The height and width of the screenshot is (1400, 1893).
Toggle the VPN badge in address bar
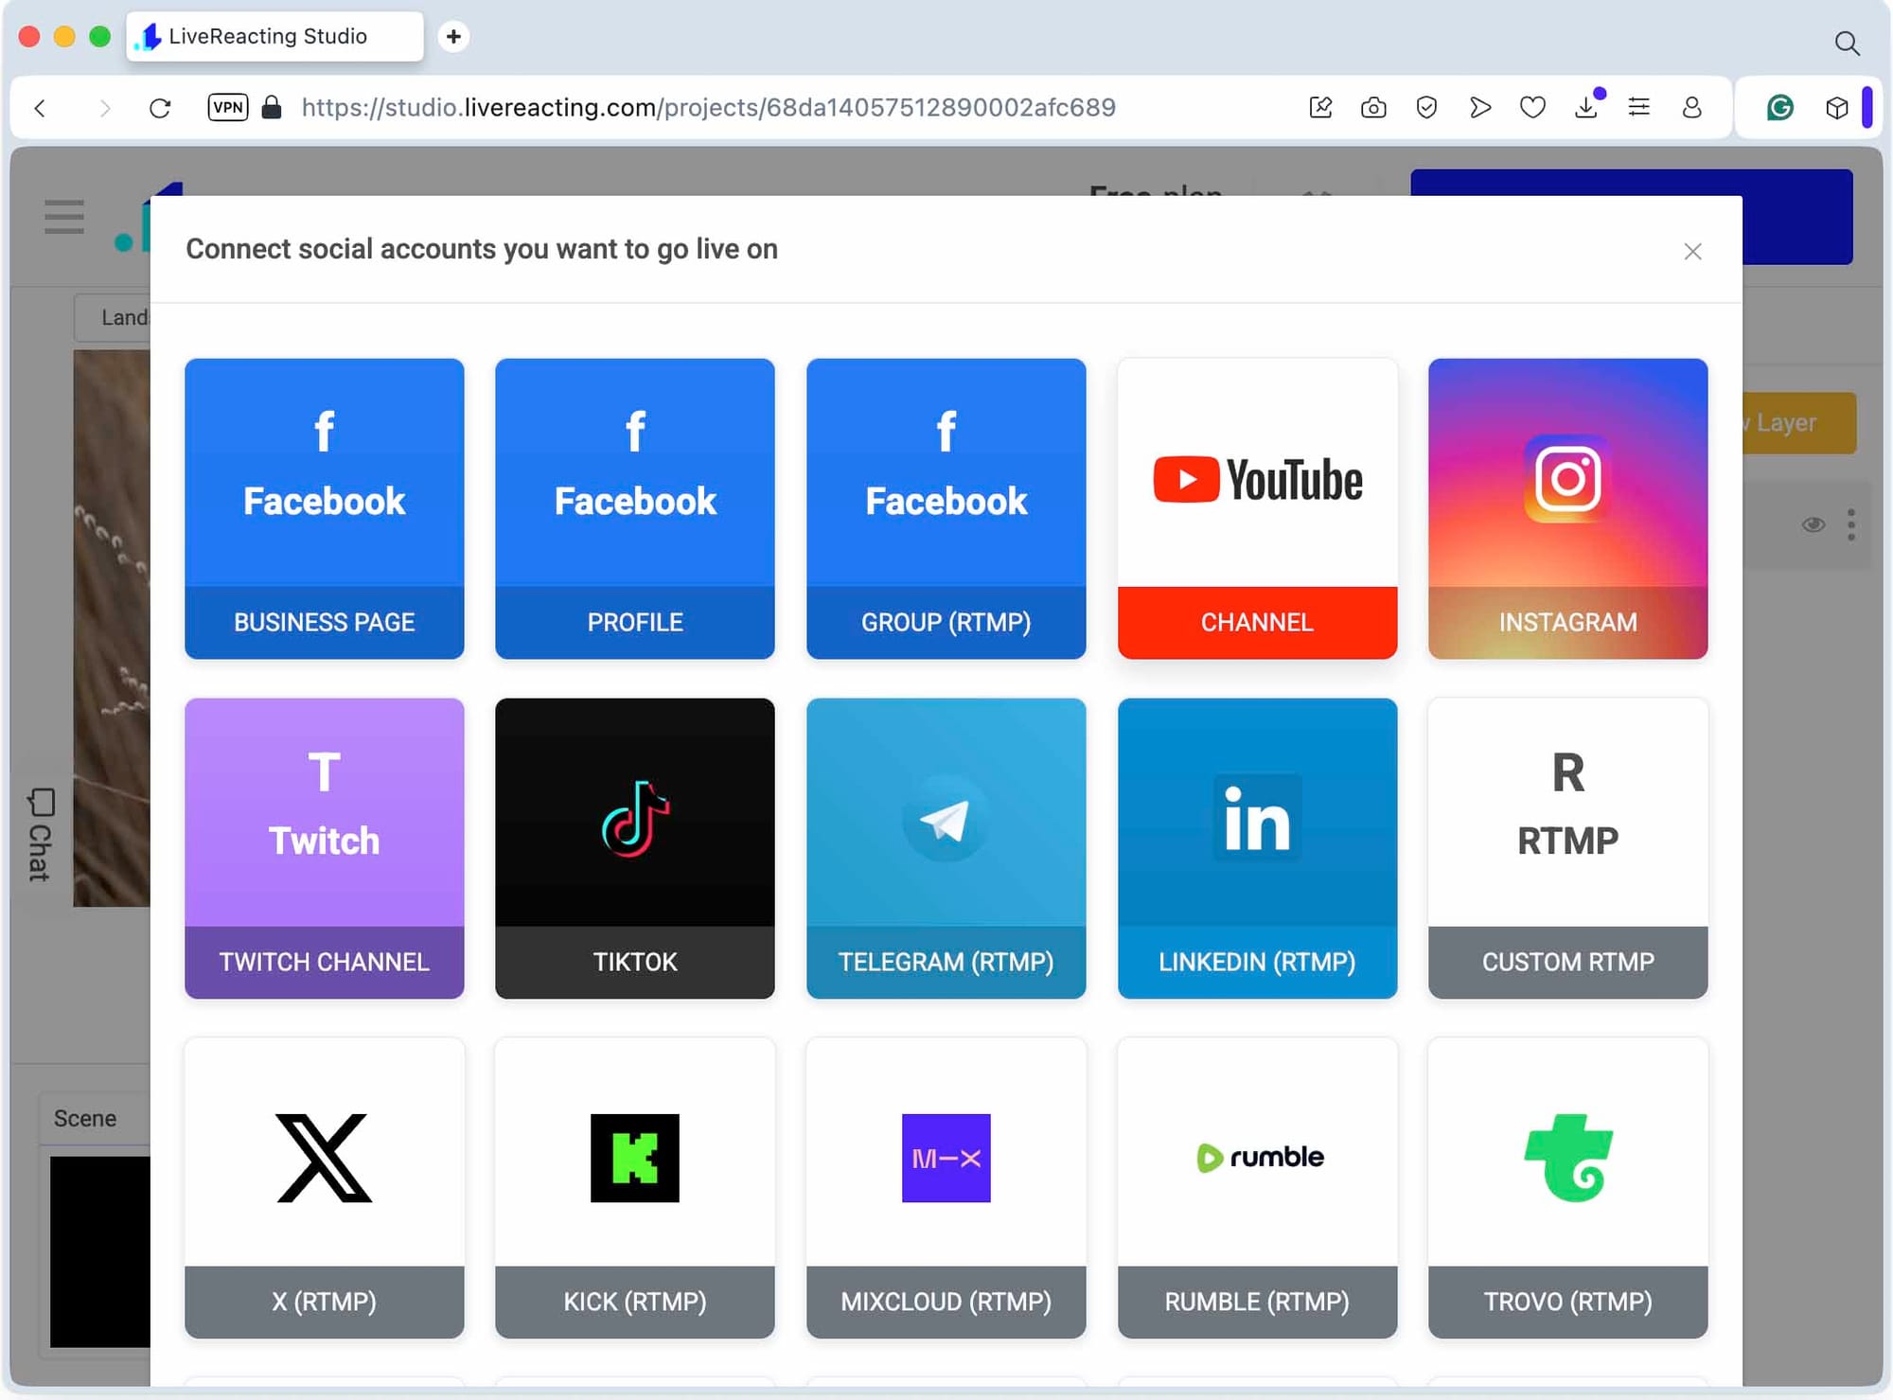(x=227, y=108)
